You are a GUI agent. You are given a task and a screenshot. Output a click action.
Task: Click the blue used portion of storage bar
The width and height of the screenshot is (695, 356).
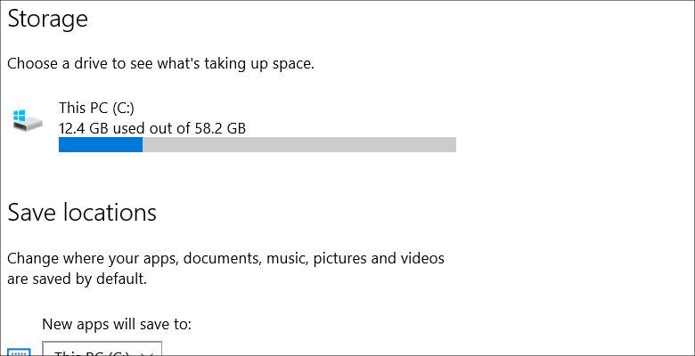[x=101, y=145]
